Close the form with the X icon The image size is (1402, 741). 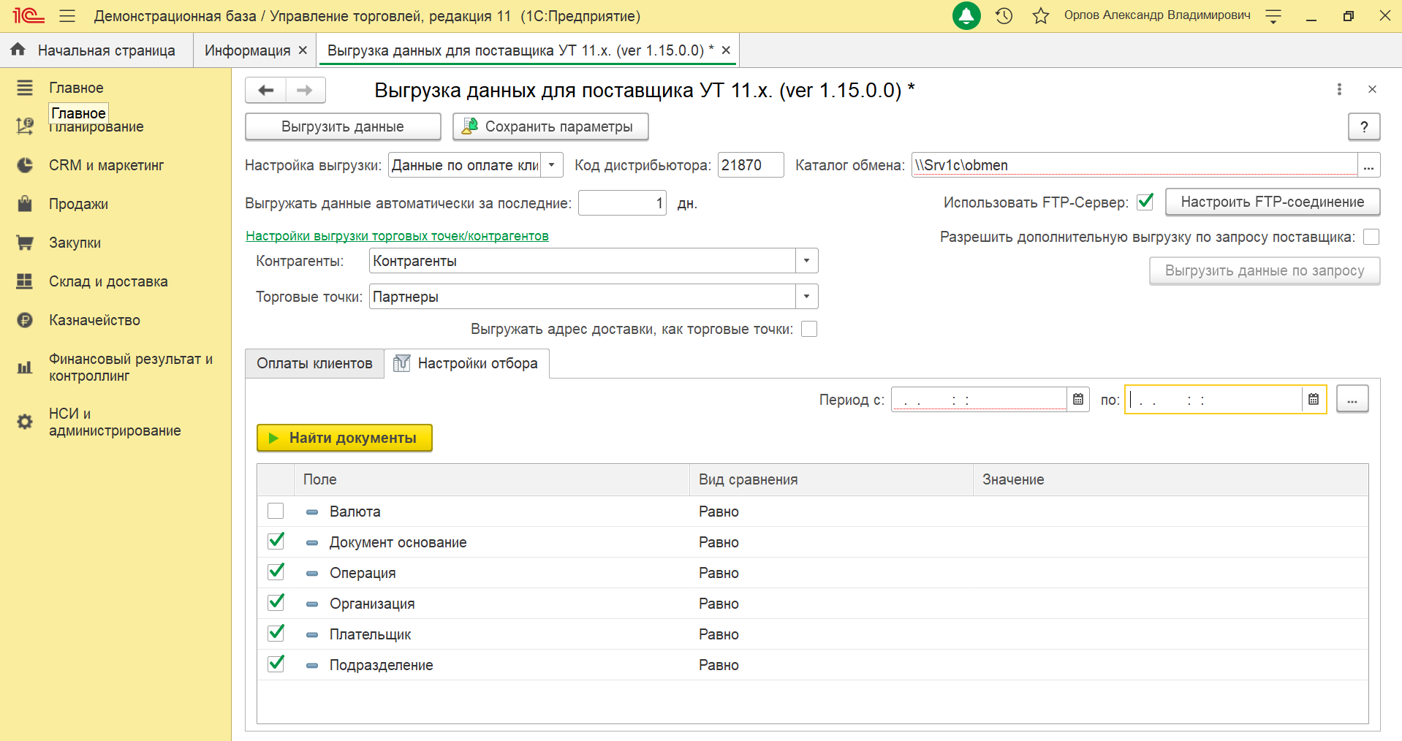pyautogui.click(x=1372, y=89)
